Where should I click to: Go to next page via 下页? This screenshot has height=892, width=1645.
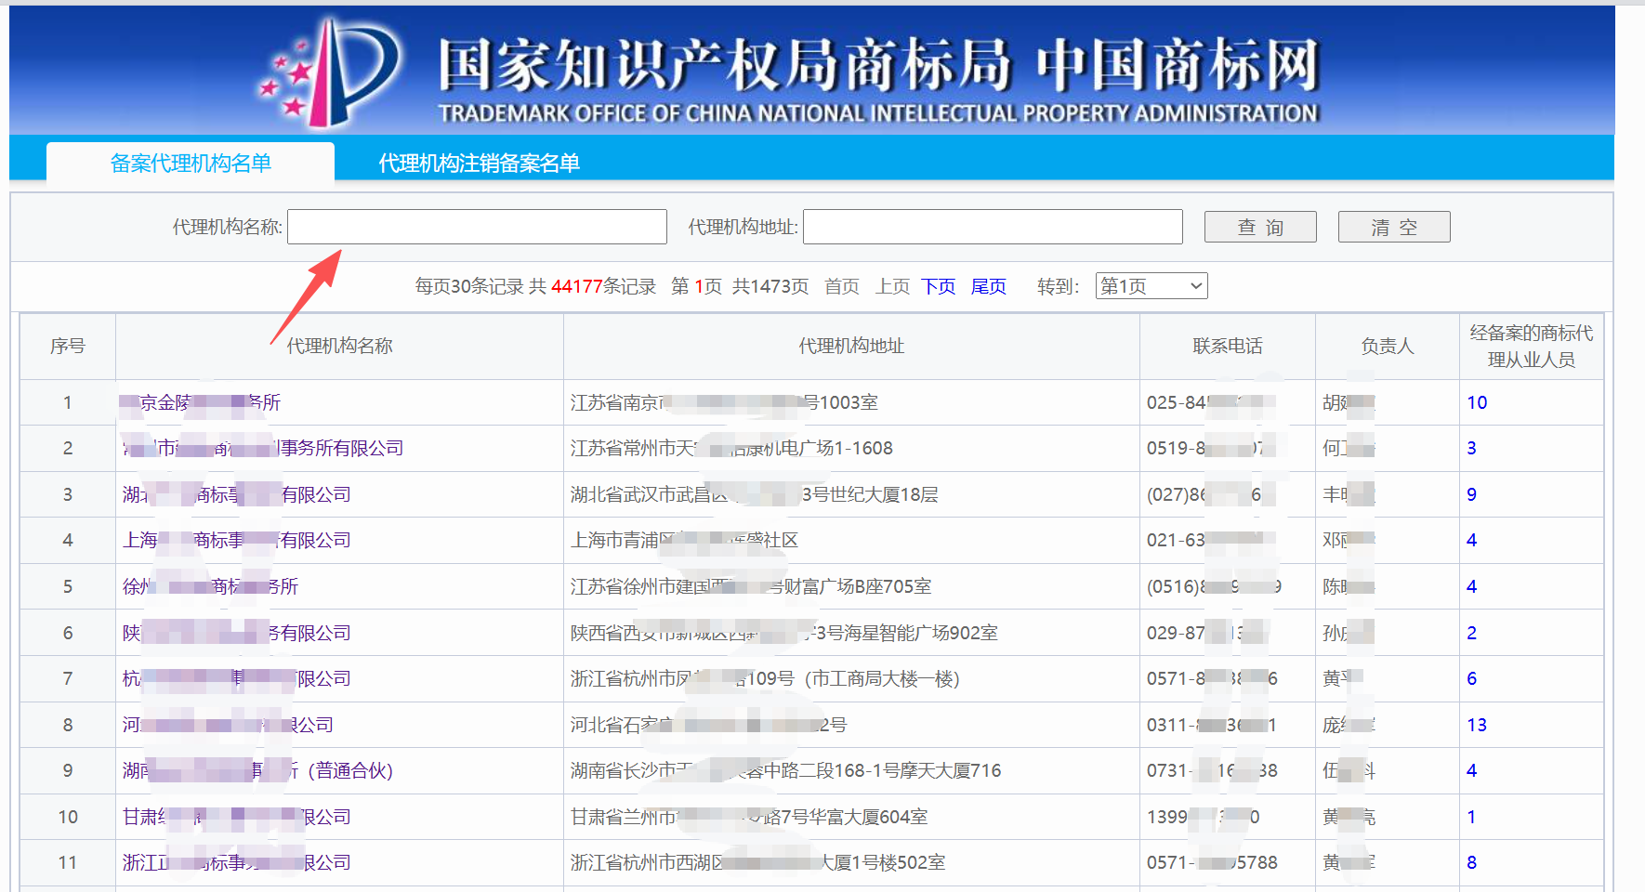click(939, 286)
